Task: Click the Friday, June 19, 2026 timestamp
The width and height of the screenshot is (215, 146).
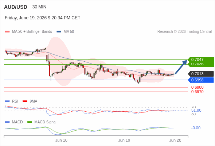Action: point(42,18)
